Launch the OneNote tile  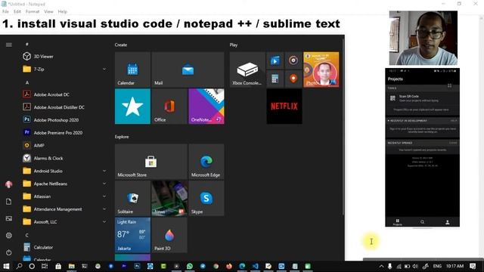(206, 107)
